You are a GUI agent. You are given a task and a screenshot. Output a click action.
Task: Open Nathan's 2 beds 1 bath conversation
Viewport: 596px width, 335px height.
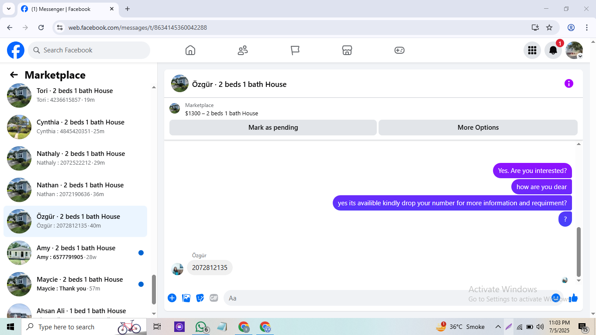pos(75,190)
